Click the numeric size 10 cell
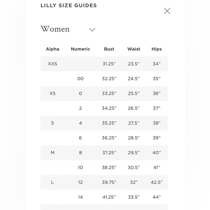Viewport: 210px width, 210px height. pos(80,167)
